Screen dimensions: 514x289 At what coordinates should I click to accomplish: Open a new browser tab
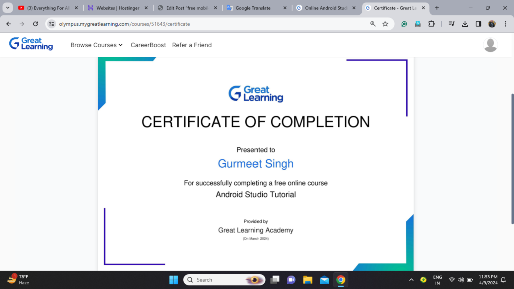pos(437,8)
